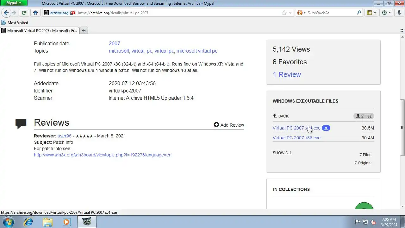Open the URL bar history dropdown arrow

pyautogui.click(x=290, y=13)
